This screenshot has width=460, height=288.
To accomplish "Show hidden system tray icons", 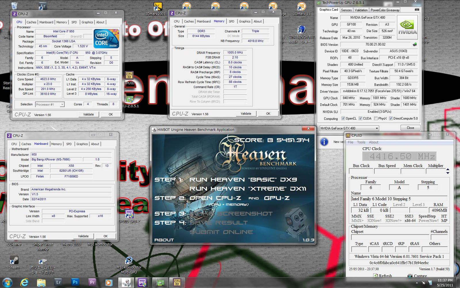I will pyautogui.click(x=417, y=283).
